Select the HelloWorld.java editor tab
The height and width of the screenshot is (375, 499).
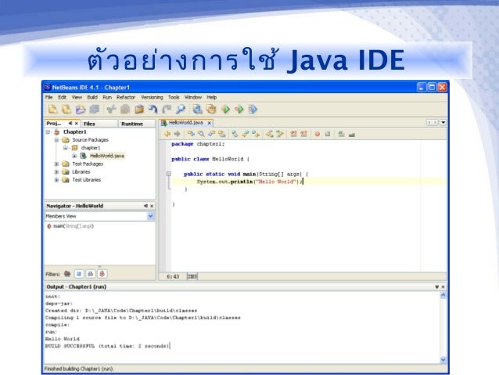pyautogui.click(x=185, y=123)
